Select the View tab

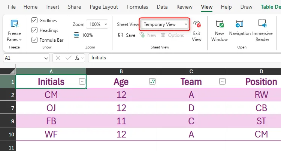tap(206, 7)
